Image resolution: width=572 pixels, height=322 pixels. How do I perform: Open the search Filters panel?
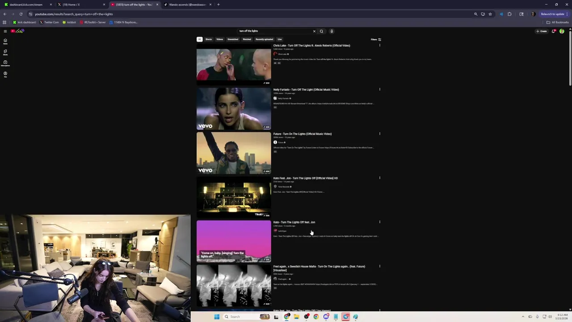pyautogui.click(x=376, y=39)
